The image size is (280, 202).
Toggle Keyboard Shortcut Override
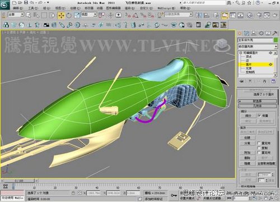[118, 15]
